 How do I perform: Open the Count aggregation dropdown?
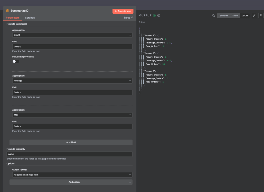[x=72, y=35]
